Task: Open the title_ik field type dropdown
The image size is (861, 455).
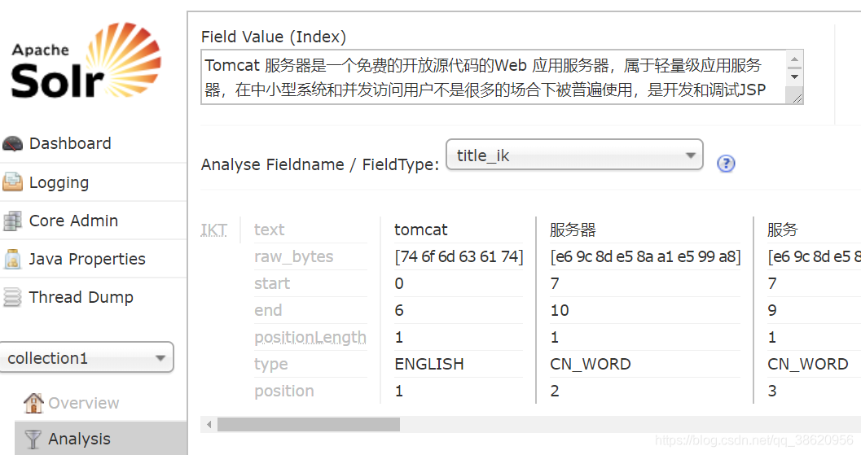Action: coord(574,155)
